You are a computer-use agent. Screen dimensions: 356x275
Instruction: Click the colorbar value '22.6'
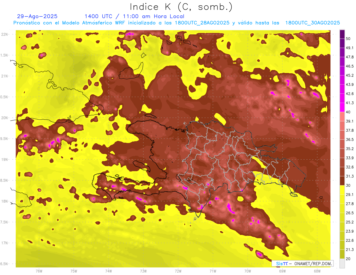click(x=349, y=240)
